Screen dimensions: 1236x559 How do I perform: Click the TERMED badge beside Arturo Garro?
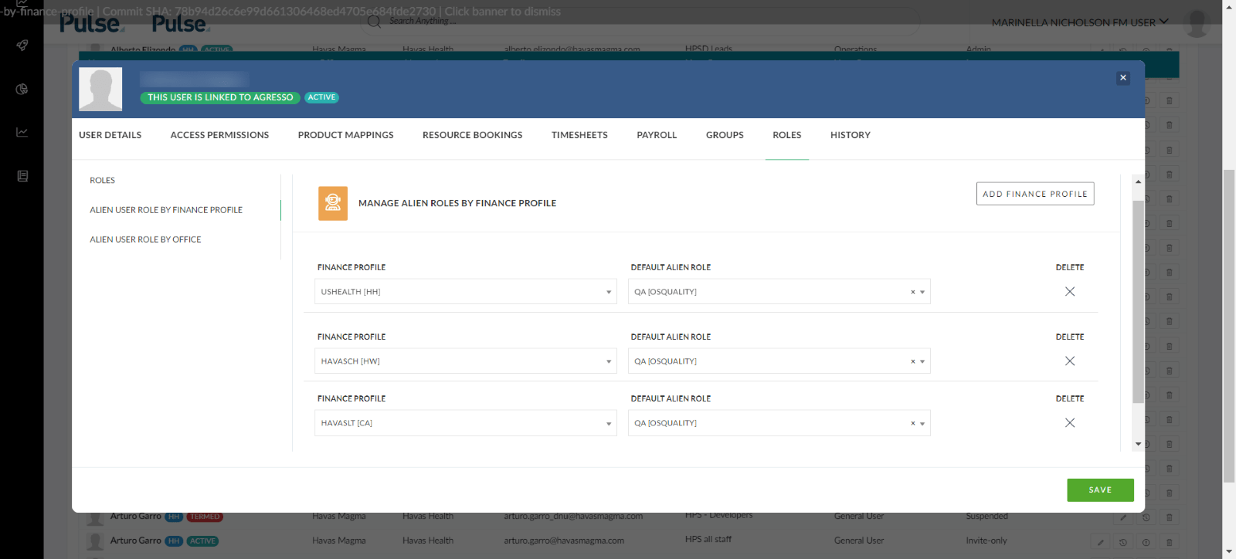coord(205,517)
